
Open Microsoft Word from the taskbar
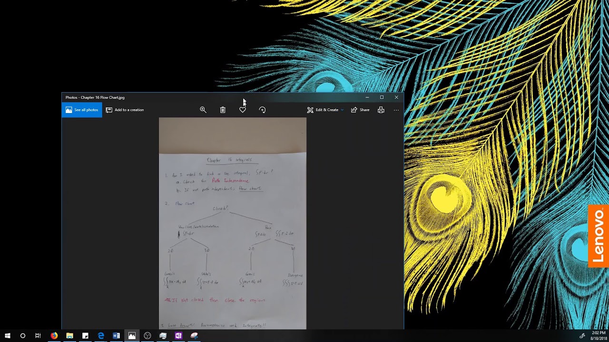116,336
